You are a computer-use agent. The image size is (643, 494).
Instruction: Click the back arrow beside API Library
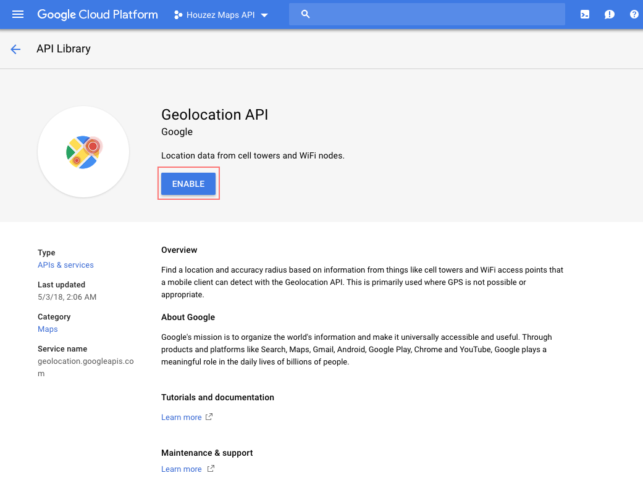pyautogui.click(x=15, y=49)
